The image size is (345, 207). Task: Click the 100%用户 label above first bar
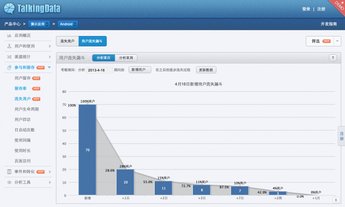click(88, 101)
